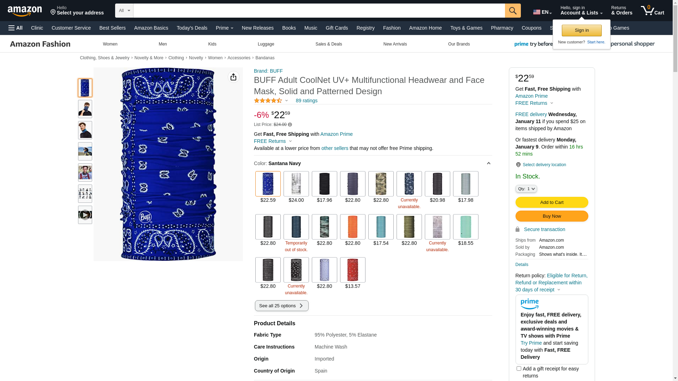Go to Amazon home via logo
Viewport: 678px width, 381px height.
pos(25,11)
